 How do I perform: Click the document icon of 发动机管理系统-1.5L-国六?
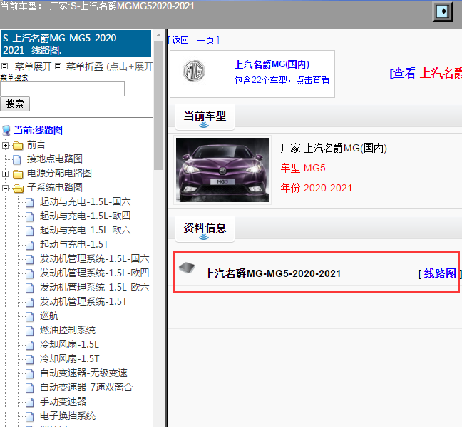[29, 259]
